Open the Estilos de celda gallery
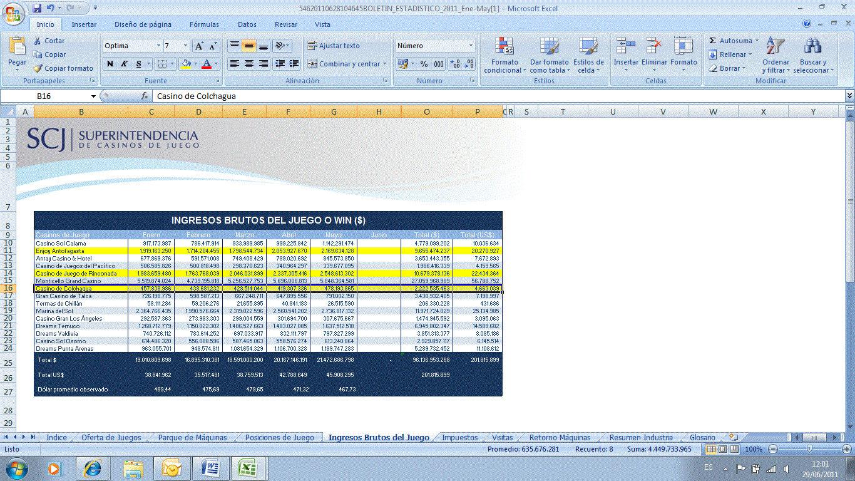855x481 pixels. coord(588,55)
